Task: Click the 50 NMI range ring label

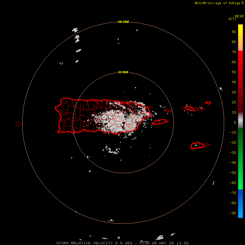Action: coord(123,72)
